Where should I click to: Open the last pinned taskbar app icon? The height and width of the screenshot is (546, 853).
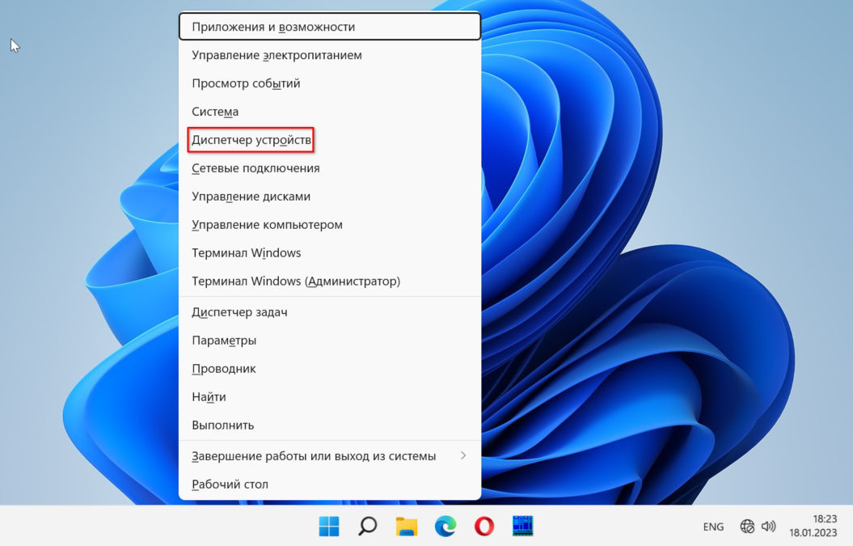(523, 527)
